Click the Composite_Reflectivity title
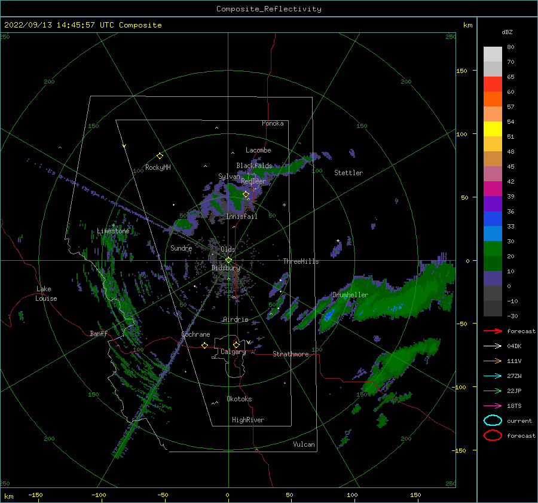Viewport: 538px width, 503px height. coord(268,9)
